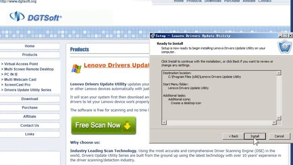Click the setup window title bar icon
293x165 pixels.
pyautogui.click(x=152, y=36)
